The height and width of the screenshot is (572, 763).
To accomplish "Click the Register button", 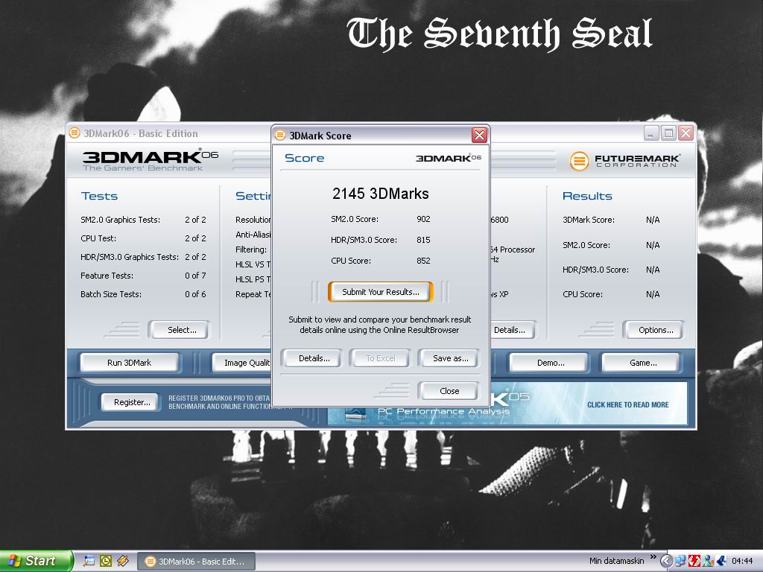I will [x=130, y=402].
